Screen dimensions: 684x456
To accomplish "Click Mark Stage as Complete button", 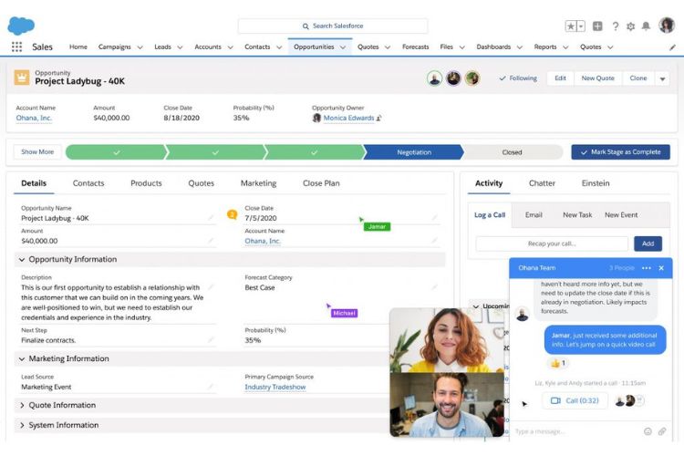I will pos(620,152).
